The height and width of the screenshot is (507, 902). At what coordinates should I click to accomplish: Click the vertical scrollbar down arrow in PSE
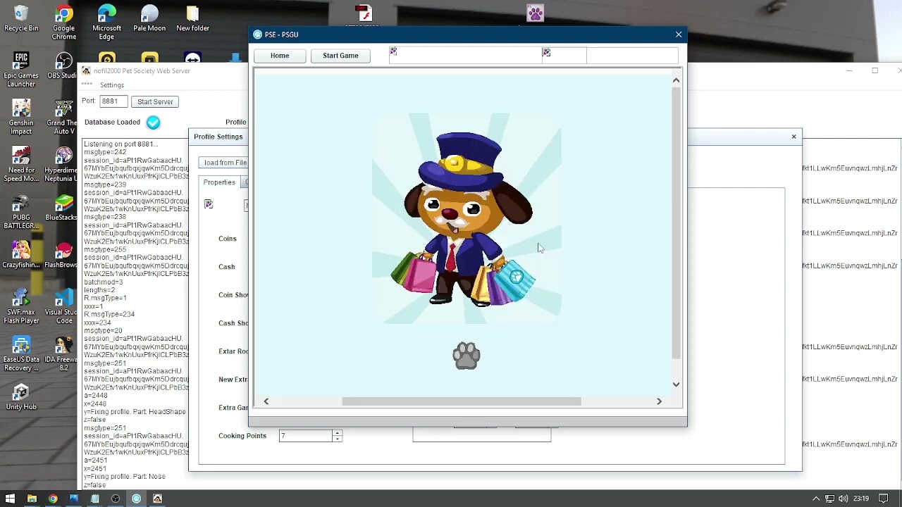[x=676, y=384]
